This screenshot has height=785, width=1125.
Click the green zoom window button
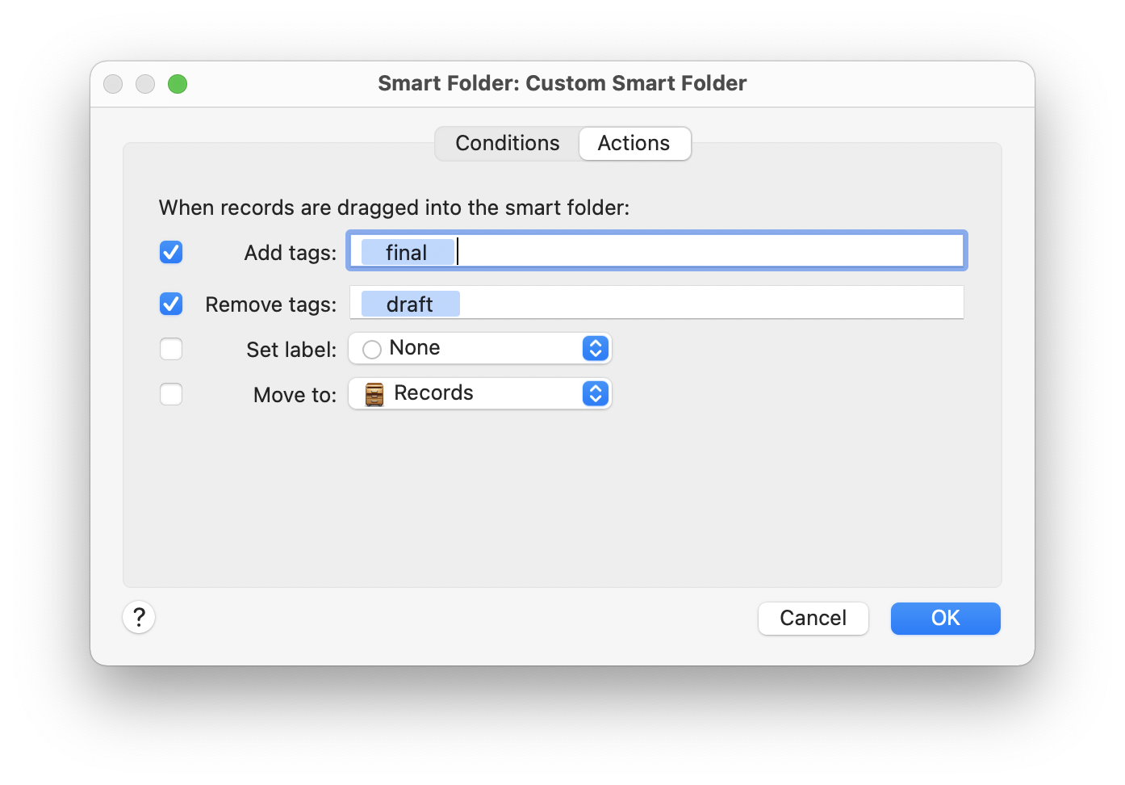[x=178, y=84]
